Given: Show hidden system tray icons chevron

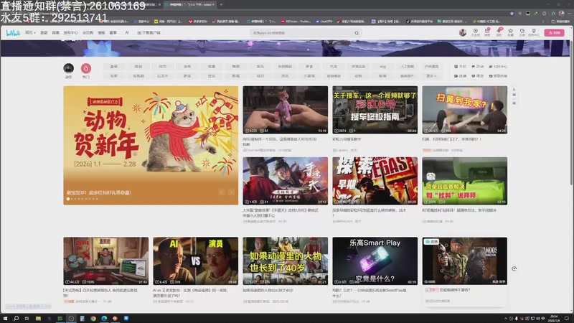Looking at the screenshot, I should pos(506,318).
